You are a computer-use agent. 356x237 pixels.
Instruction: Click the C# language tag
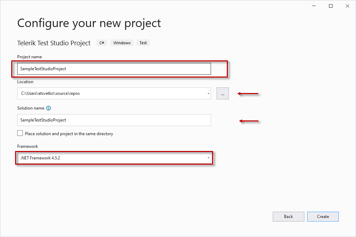[x=102, y=43]
